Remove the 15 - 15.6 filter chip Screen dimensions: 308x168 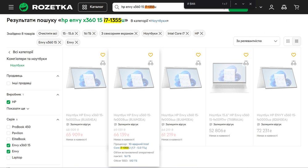76,33
